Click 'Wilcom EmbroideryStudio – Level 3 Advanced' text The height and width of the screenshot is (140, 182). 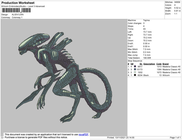pyautogui.click(x=23, y=6)
